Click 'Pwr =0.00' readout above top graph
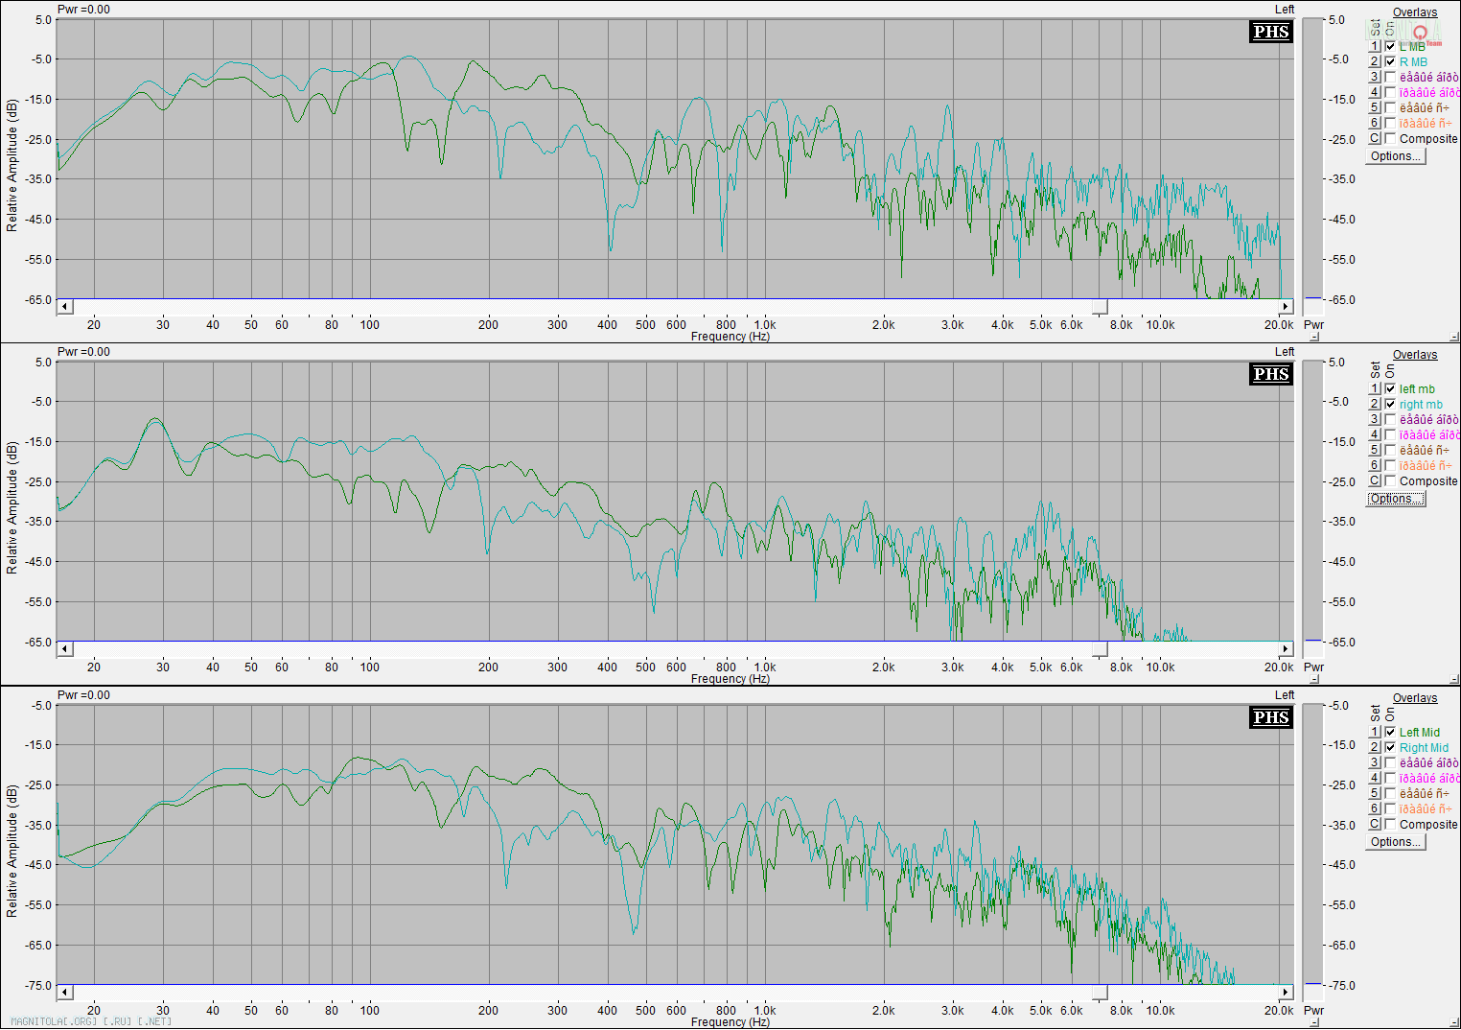Viewport: 1461px width, 1030px height. coord(83,10)
